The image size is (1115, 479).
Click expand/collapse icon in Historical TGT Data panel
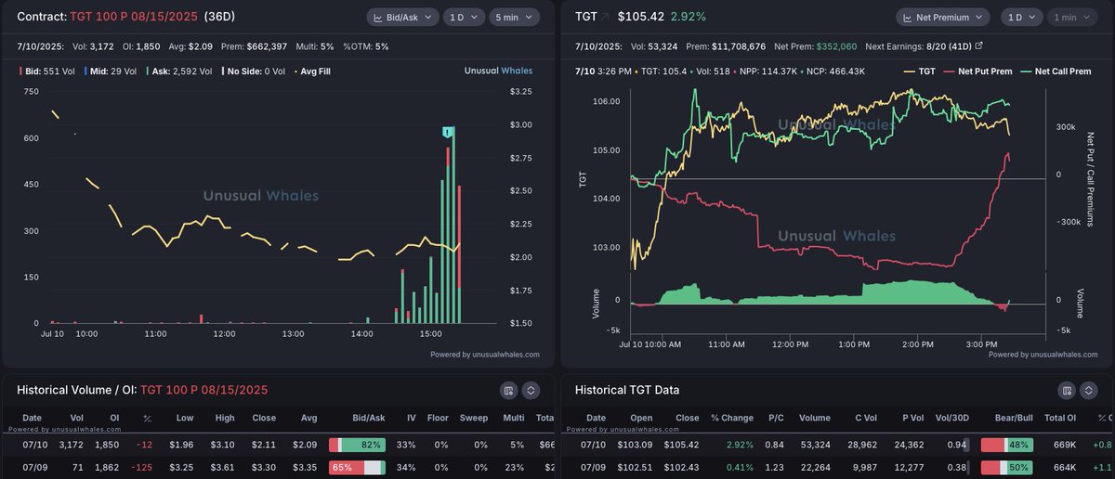(x=1089, y=391)
